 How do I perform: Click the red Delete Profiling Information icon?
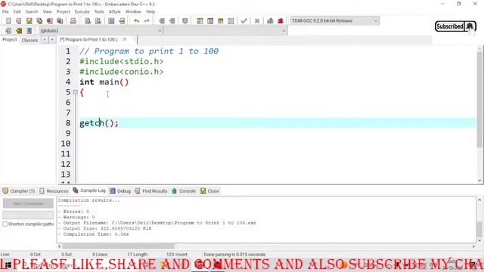point(281,20)
